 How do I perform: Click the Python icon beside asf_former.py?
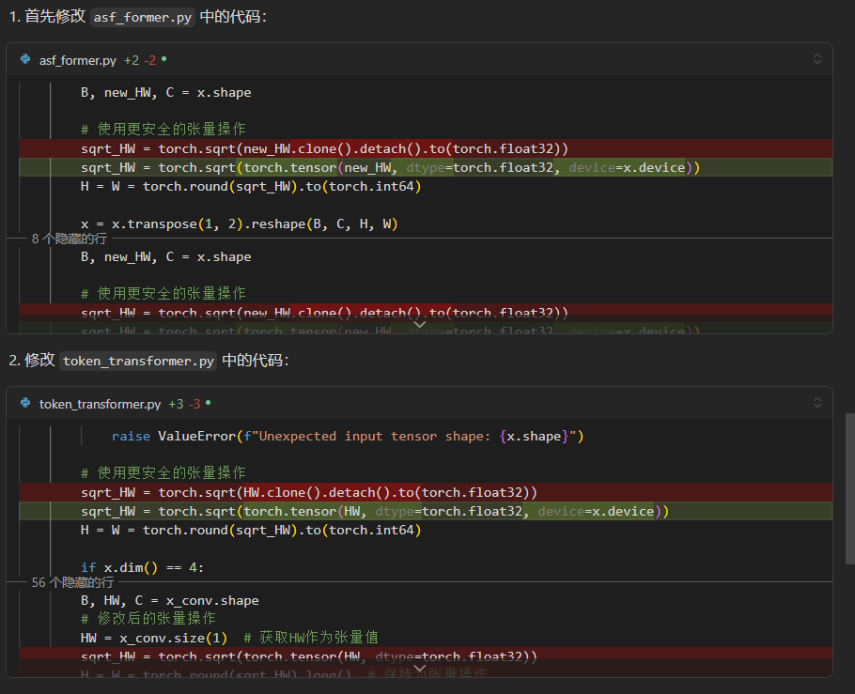(x=25, y=59)
